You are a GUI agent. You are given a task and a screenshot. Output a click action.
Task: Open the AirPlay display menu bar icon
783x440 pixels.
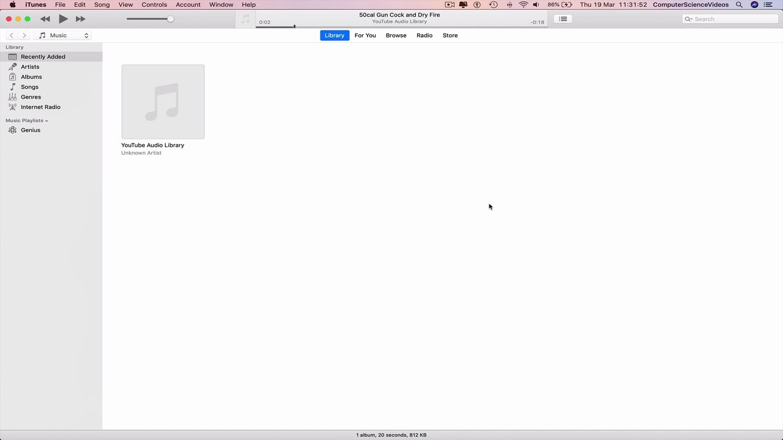pos(463,4)
